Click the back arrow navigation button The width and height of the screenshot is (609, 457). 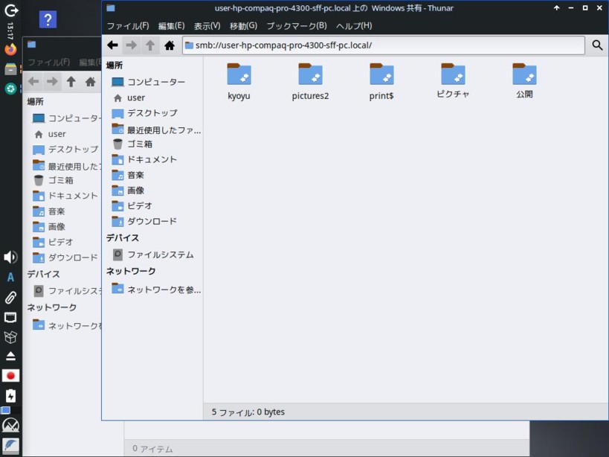click(112, 45)
